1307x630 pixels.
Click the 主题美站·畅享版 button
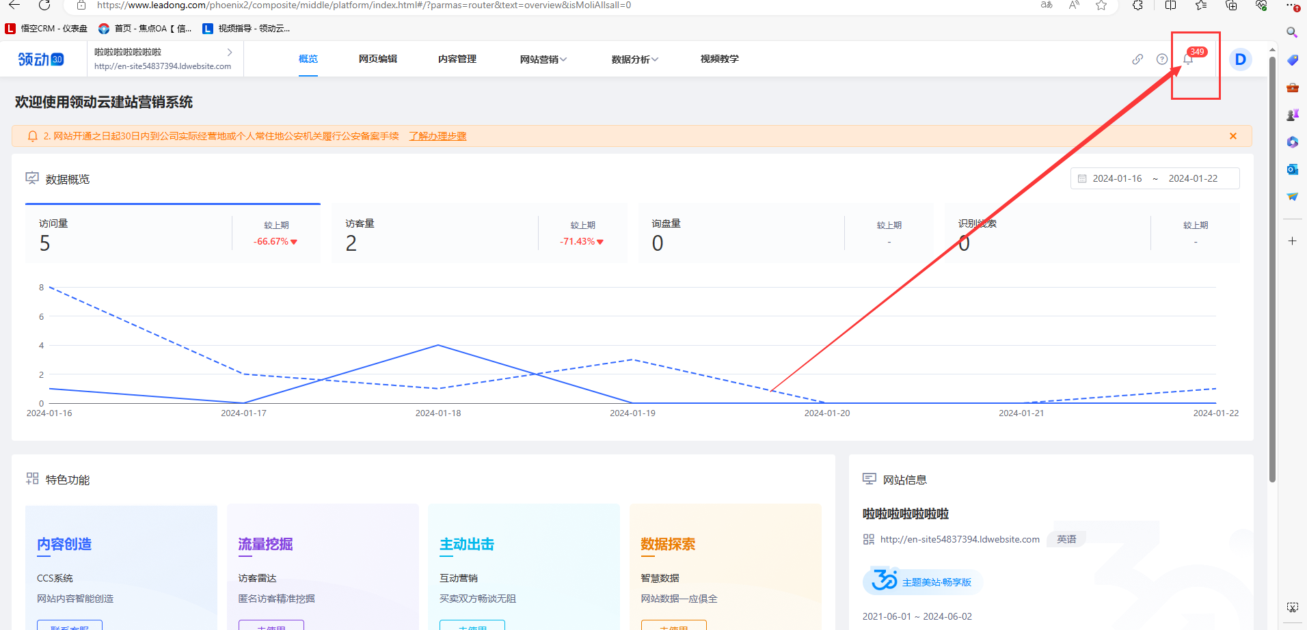tap(922, 581)
